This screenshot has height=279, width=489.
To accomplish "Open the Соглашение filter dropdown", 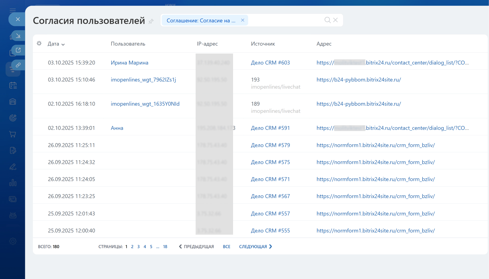I will point(201,21).
